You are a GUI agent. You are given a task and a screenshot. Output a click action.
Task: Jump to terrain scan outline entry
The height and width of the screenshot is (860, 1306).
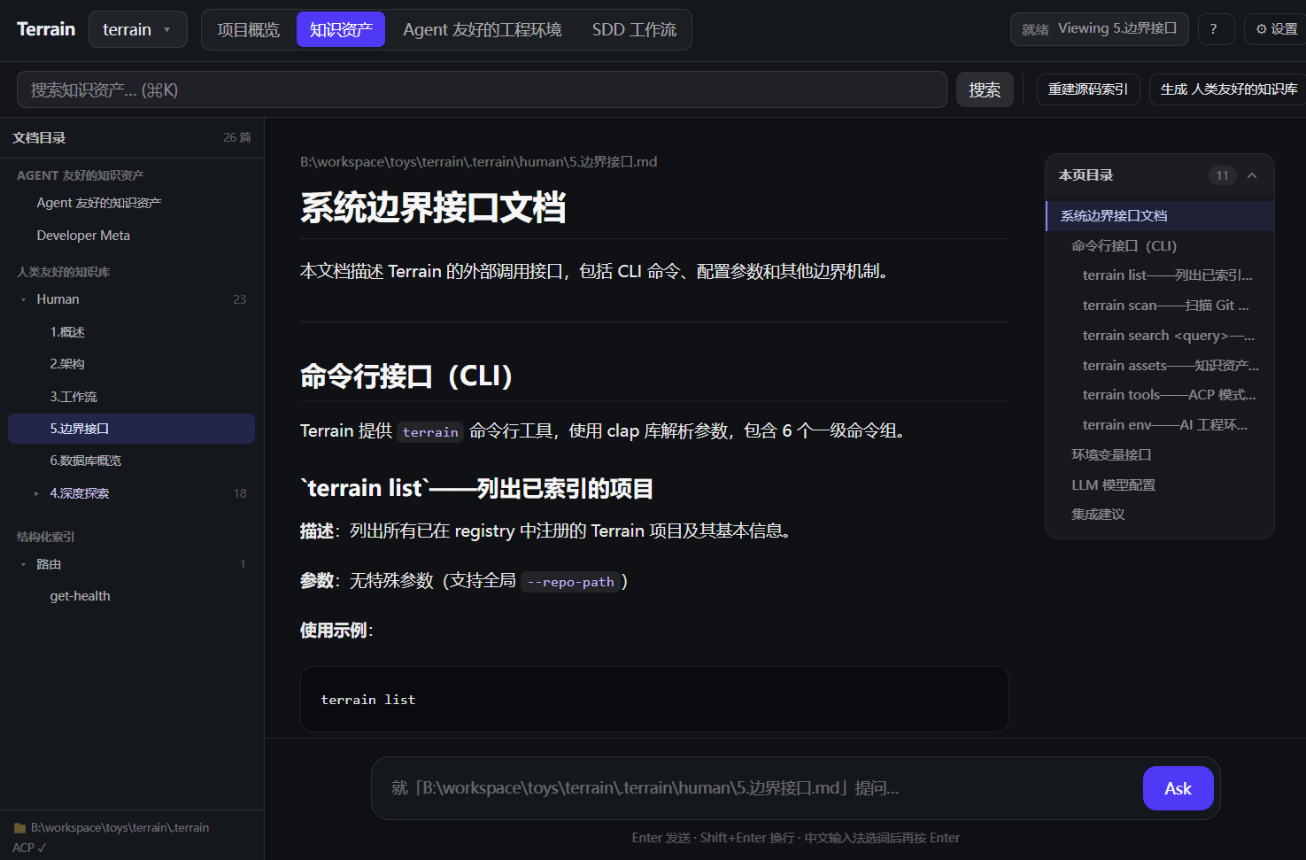coord(1160,306)
